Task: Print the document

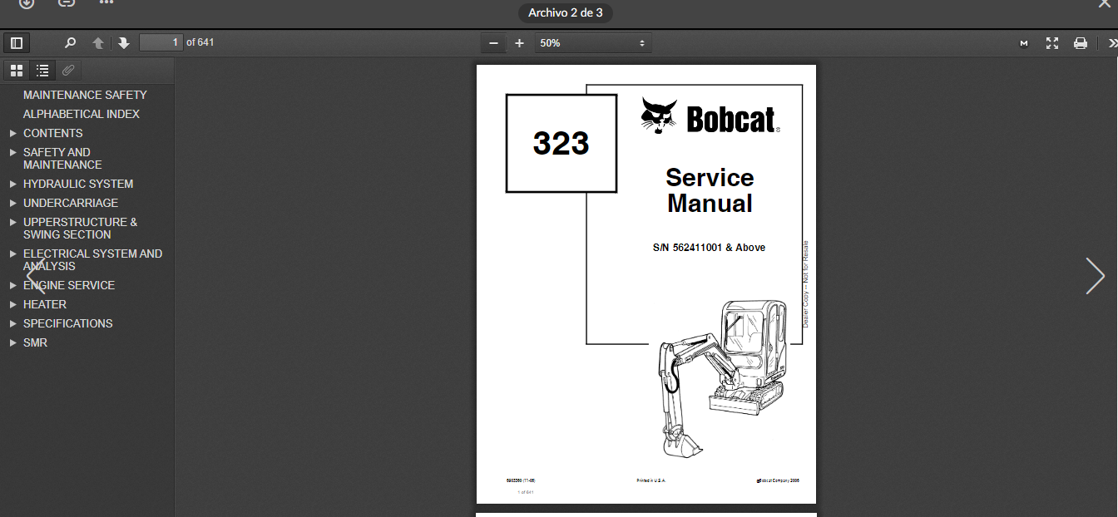Action: tap(1081, 43)
